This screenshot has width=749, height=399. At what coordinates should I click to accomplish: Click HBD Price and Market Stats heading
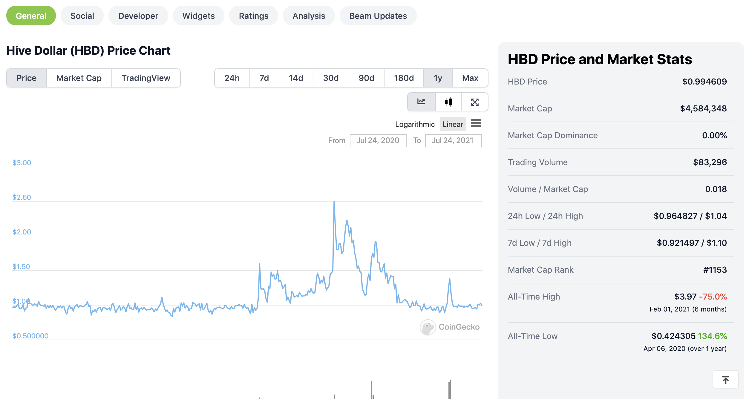point(600,59)
